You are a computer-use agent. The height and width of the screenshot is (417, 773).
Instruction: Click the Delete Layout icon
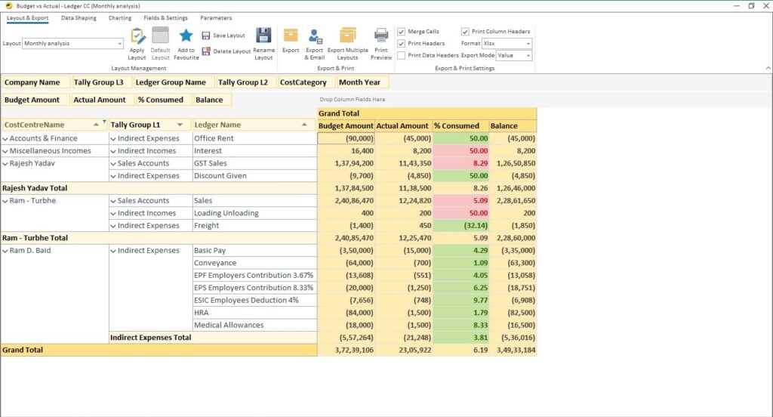[x=206, y=51]
